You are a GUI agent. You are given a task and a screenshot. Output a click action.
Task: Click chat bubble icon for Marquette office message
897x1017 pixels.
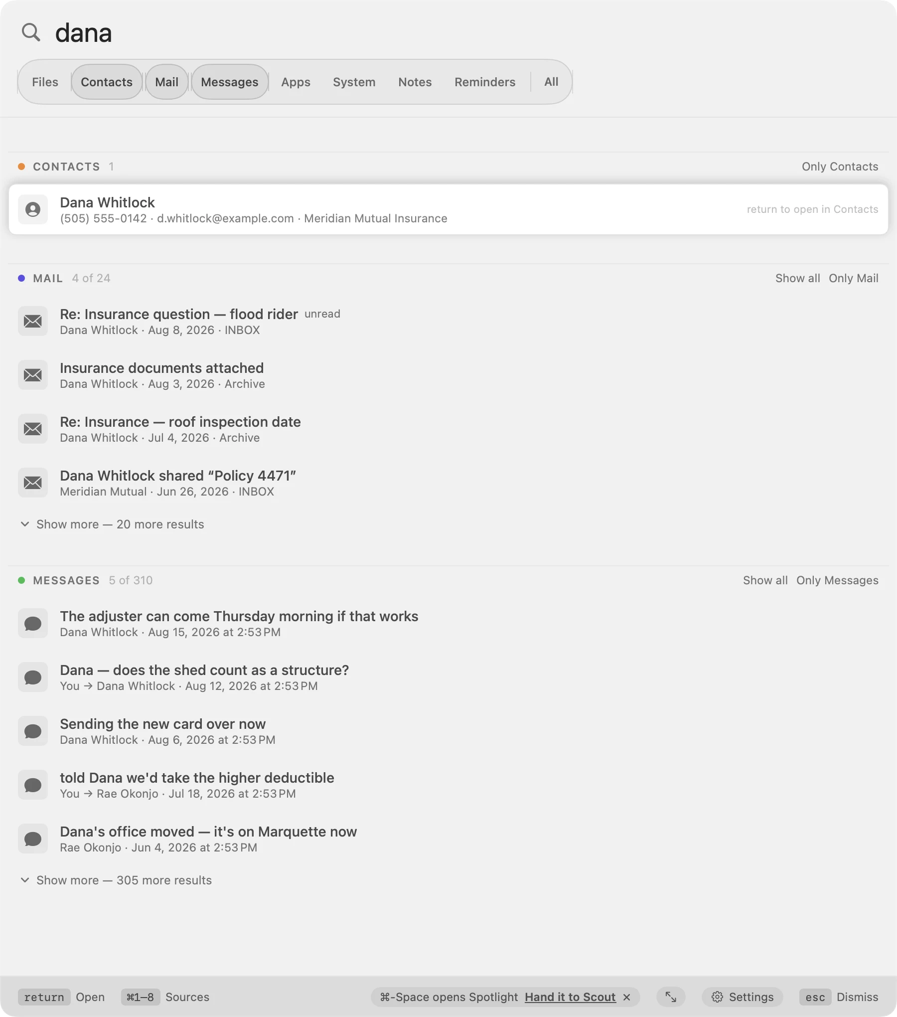point(33,839)
